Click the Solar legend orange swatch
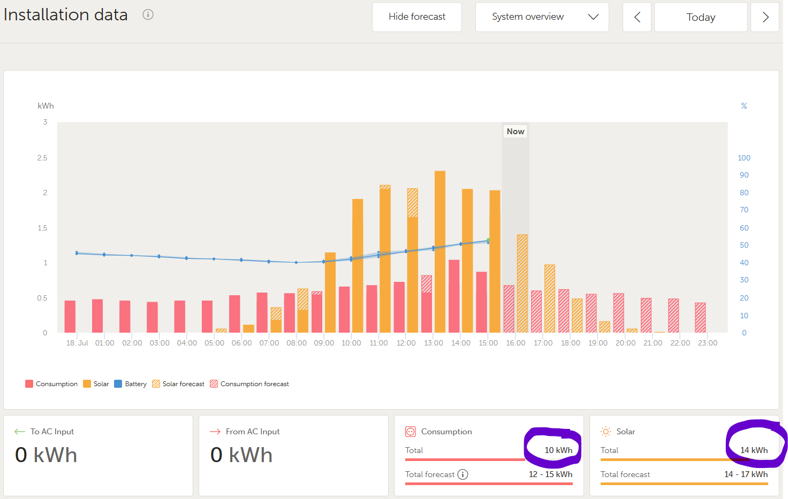788x499 pixels. pos(87,384)
